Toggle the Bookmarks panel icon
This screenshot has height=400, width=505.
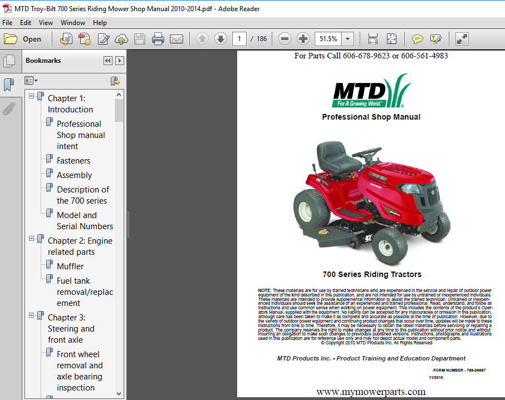[9, 85]
